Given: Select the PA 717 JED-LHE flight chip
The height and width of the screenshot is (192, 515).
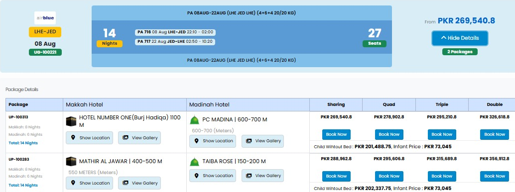Looking at the screenshot, I should click(175, 42).
